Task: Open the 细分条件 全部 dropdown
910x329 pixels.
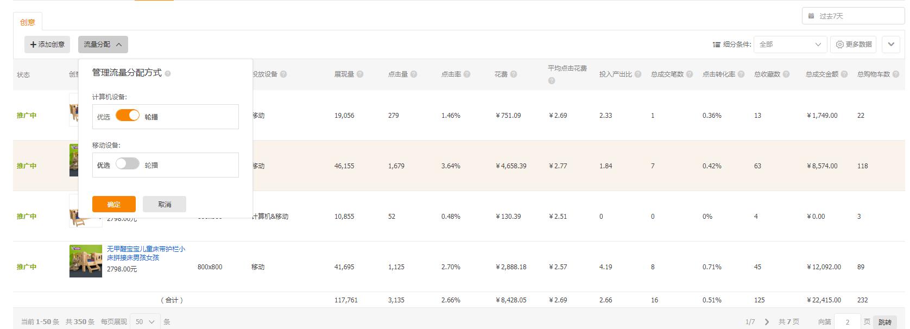Action: click(790, 45)
